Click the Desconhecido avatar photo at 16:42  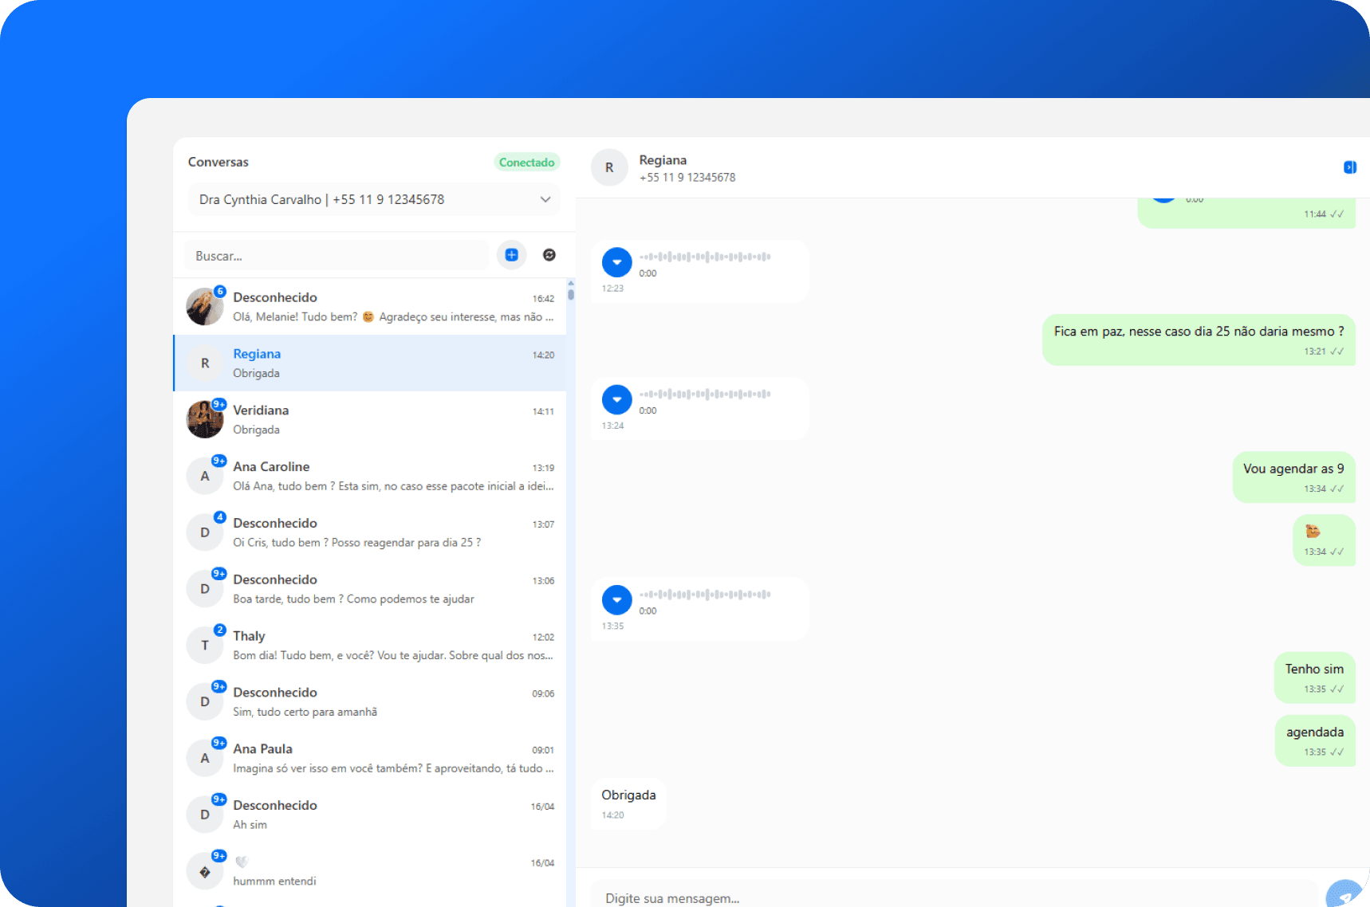point(205,307)
